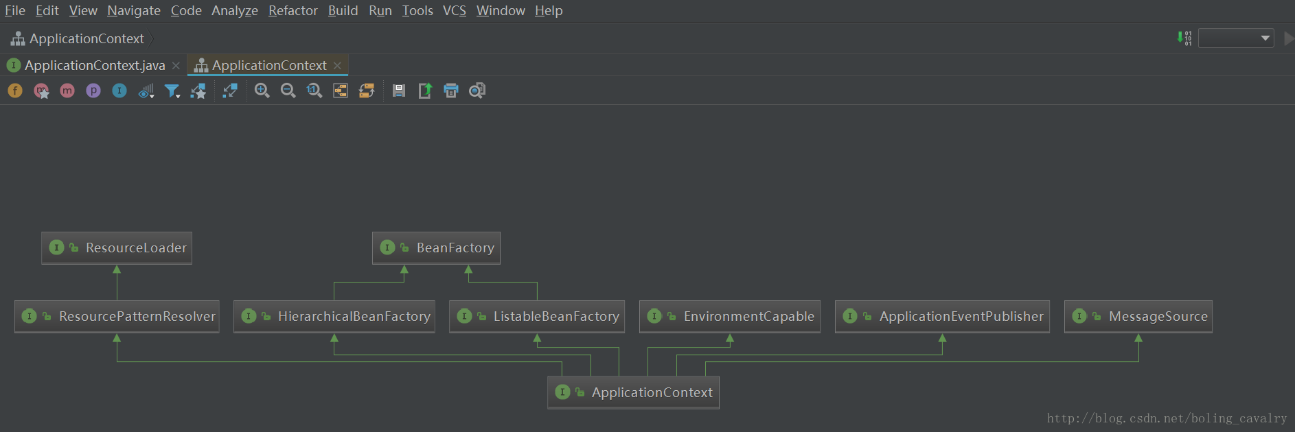The height and width of the screenshot is (432, 1295).
Task: Click the apply current layout icon
Action: click(x=367, y=91)
